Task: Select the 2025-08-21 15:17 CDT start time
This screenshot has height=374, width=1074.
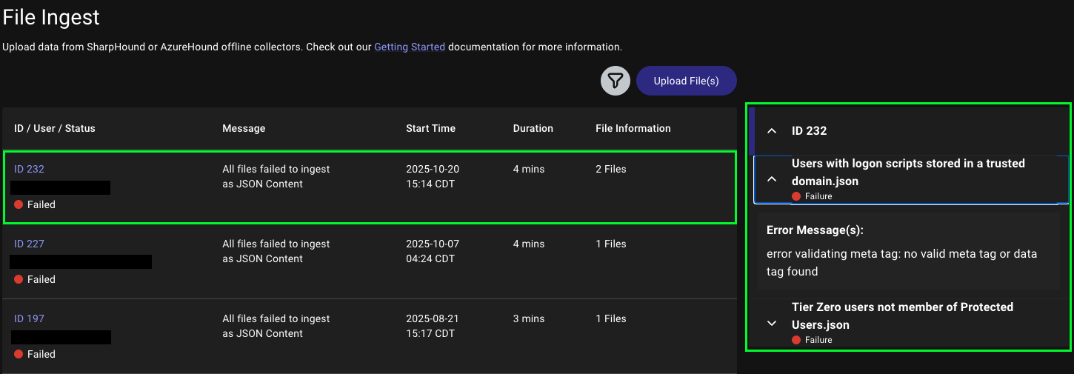Action: point(433,326)
